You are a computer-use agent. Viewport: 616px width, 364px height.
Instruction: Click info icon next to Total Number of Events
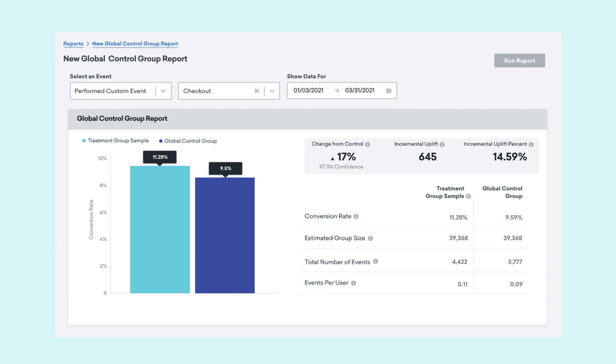[x=375, y=261]
